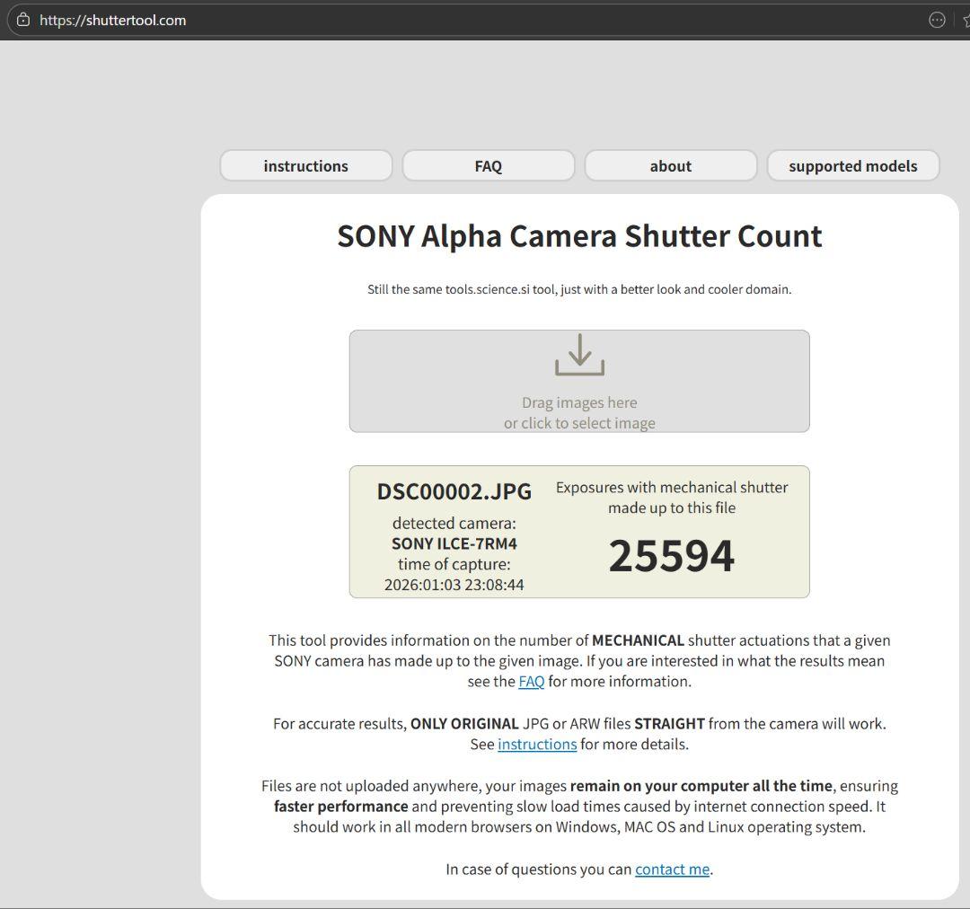Viewport: 970px width, 909px height.
Task: Click the drop zone to select an image
Action: 579,381
